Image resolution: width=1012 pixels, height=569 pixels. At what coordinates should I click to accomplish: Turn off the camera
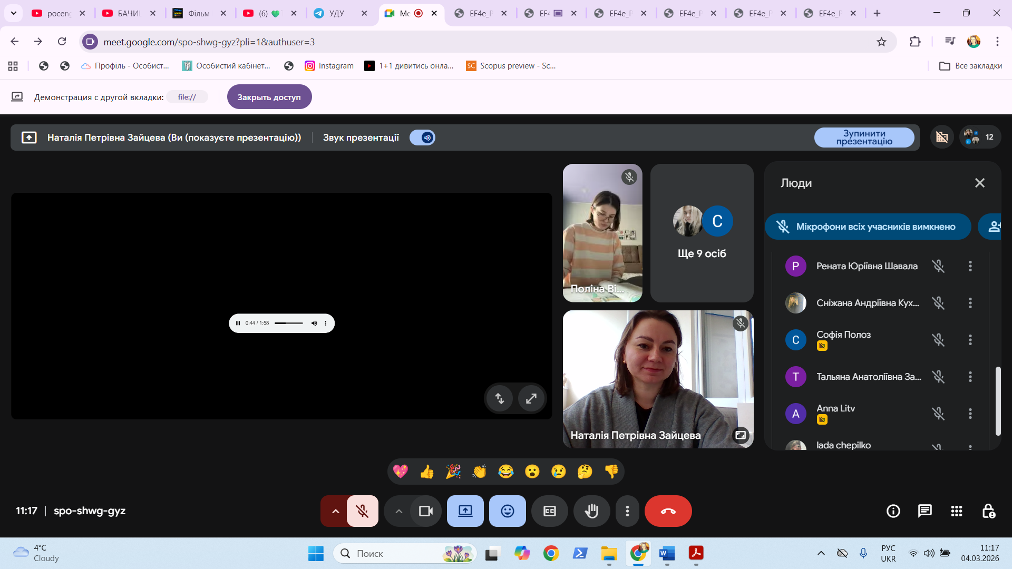[425, 511]
